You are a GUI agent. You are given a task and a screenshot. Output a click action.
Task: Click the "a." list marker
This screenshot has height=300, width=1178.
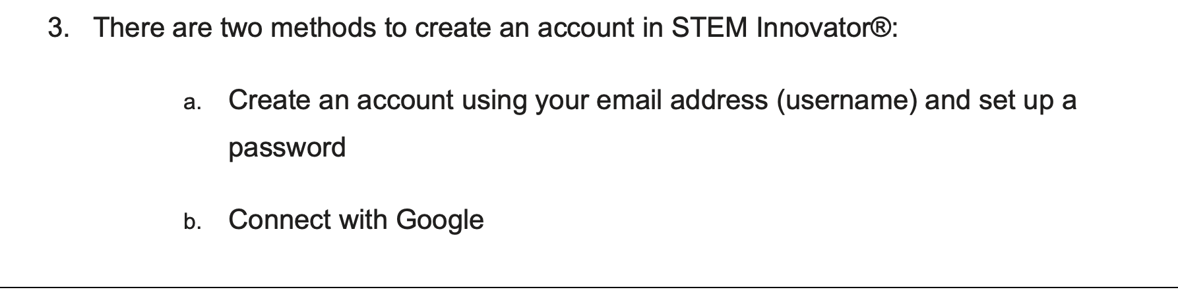click(192, 102)
